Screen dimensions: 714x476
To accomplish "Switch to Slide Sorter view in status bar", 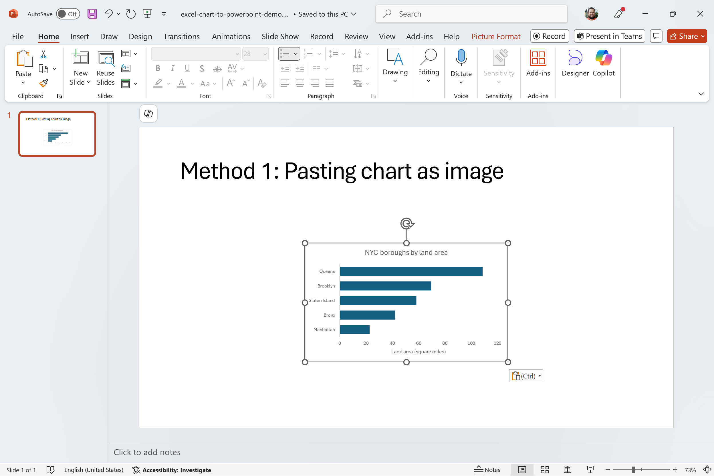I will click(545, 470).
